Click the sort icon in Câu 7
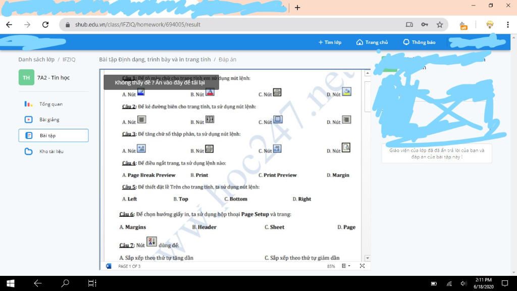The width and height of the screenshot is (517, 291). (x=151, y=242)
